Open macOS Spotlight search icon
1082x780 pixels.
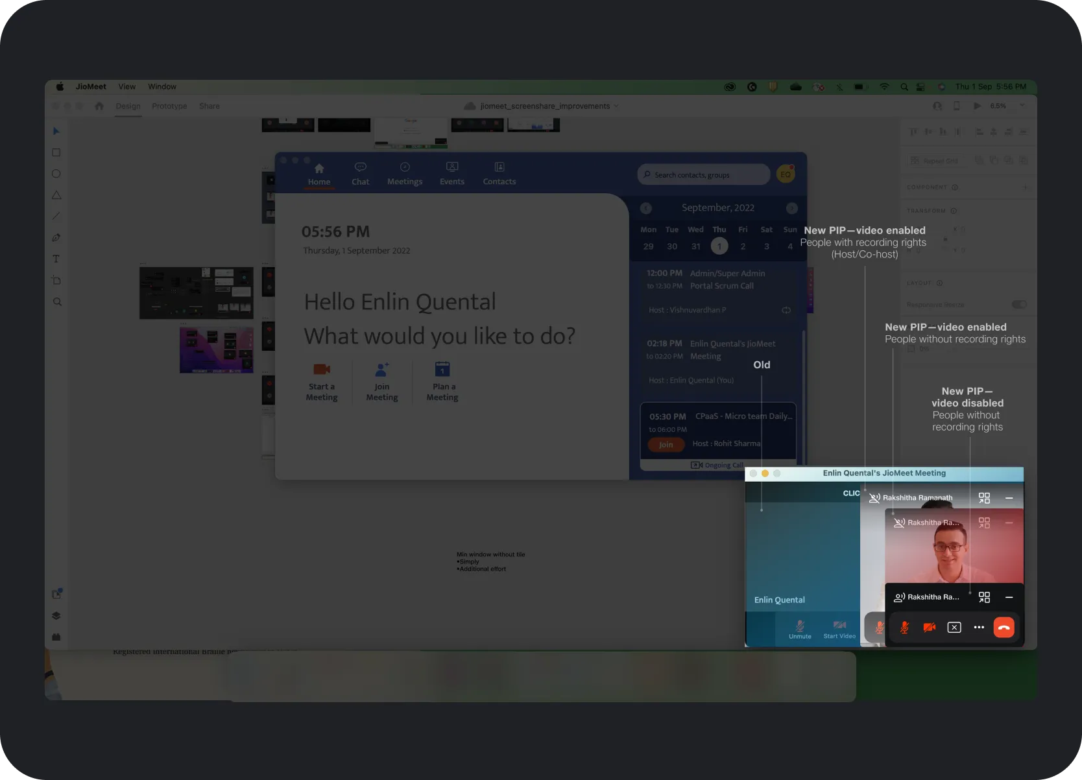coord(904,86)
